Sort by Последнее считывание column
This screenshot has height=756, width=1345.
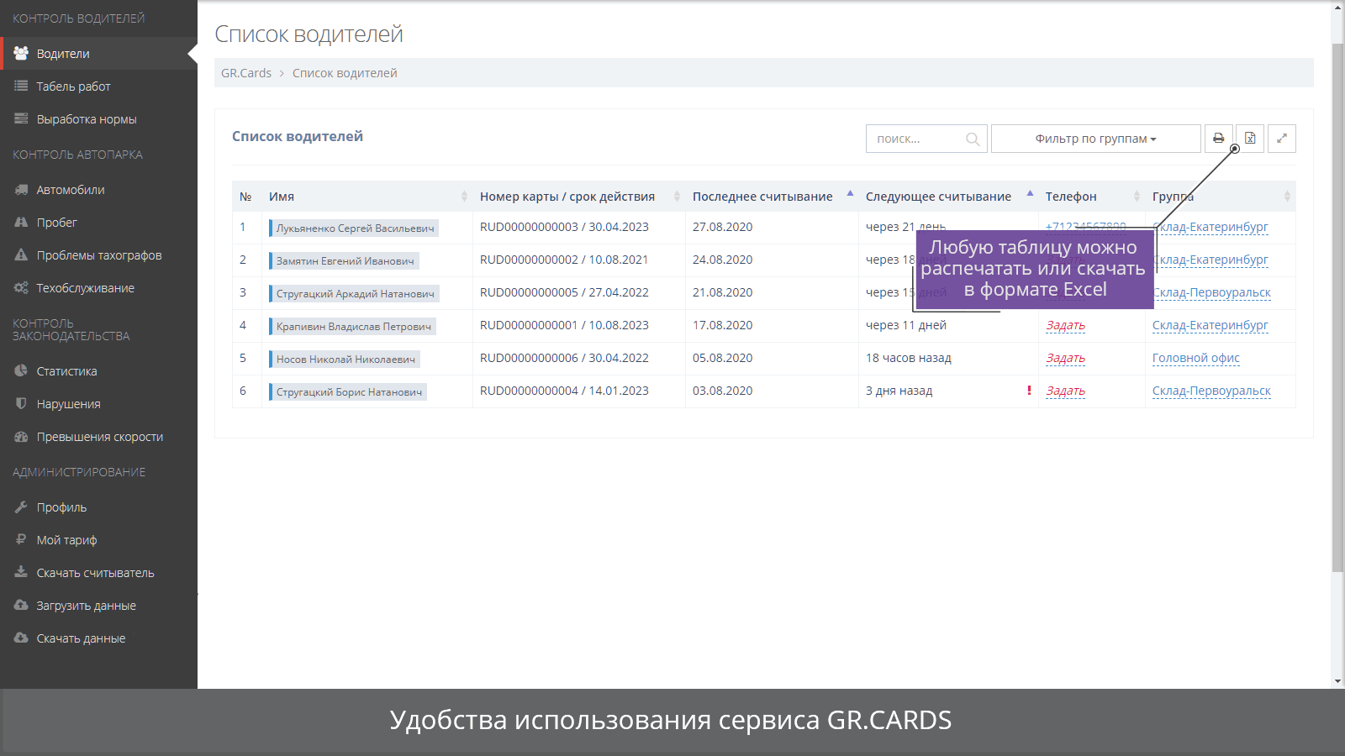point(773,197)
